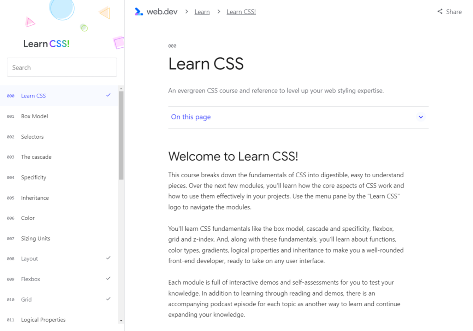The image size is (473, 331).
Task: Expand the On this page section
Action: pos(191,117)
